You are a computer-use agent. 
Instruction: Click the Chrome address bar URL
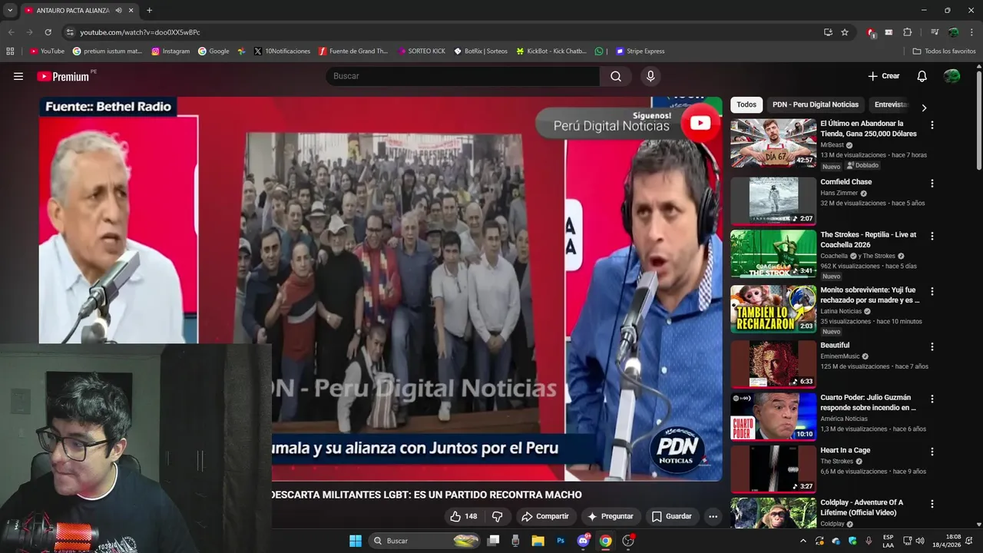click(140, 32)
